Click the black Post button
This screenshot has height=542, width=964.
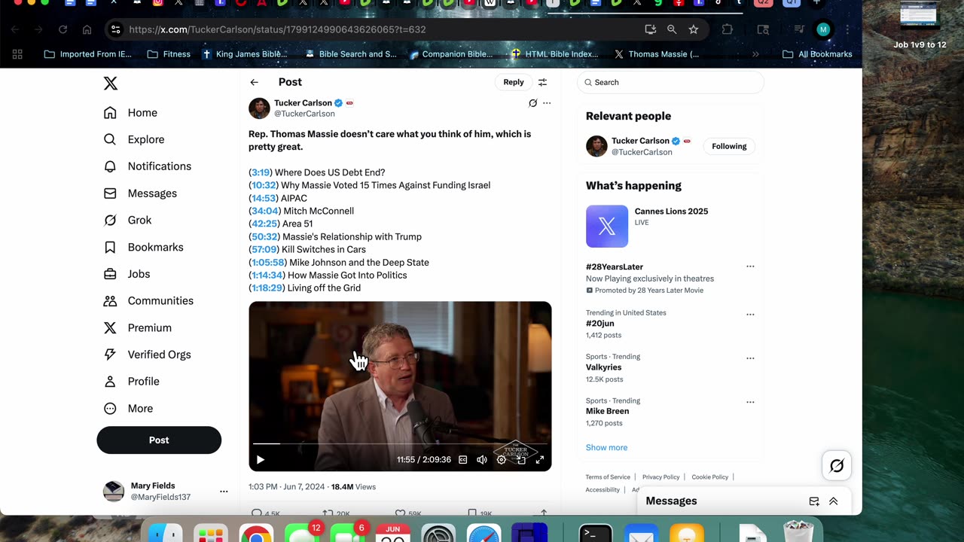click(x=159, y=440)
